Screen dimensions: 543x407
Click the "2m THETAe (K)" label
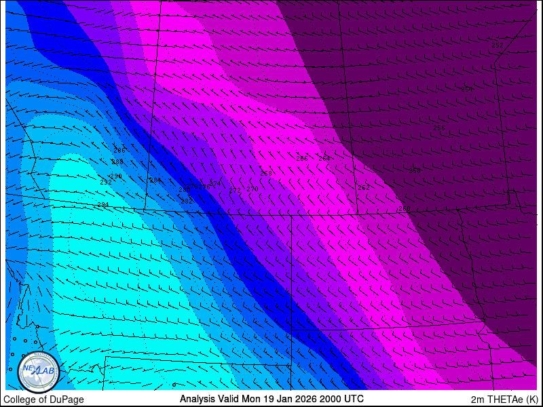[x=504, y=400]
